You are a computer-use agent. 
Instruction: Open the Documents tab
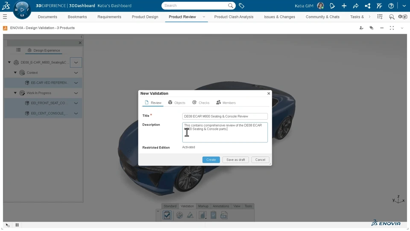[47, 17]
